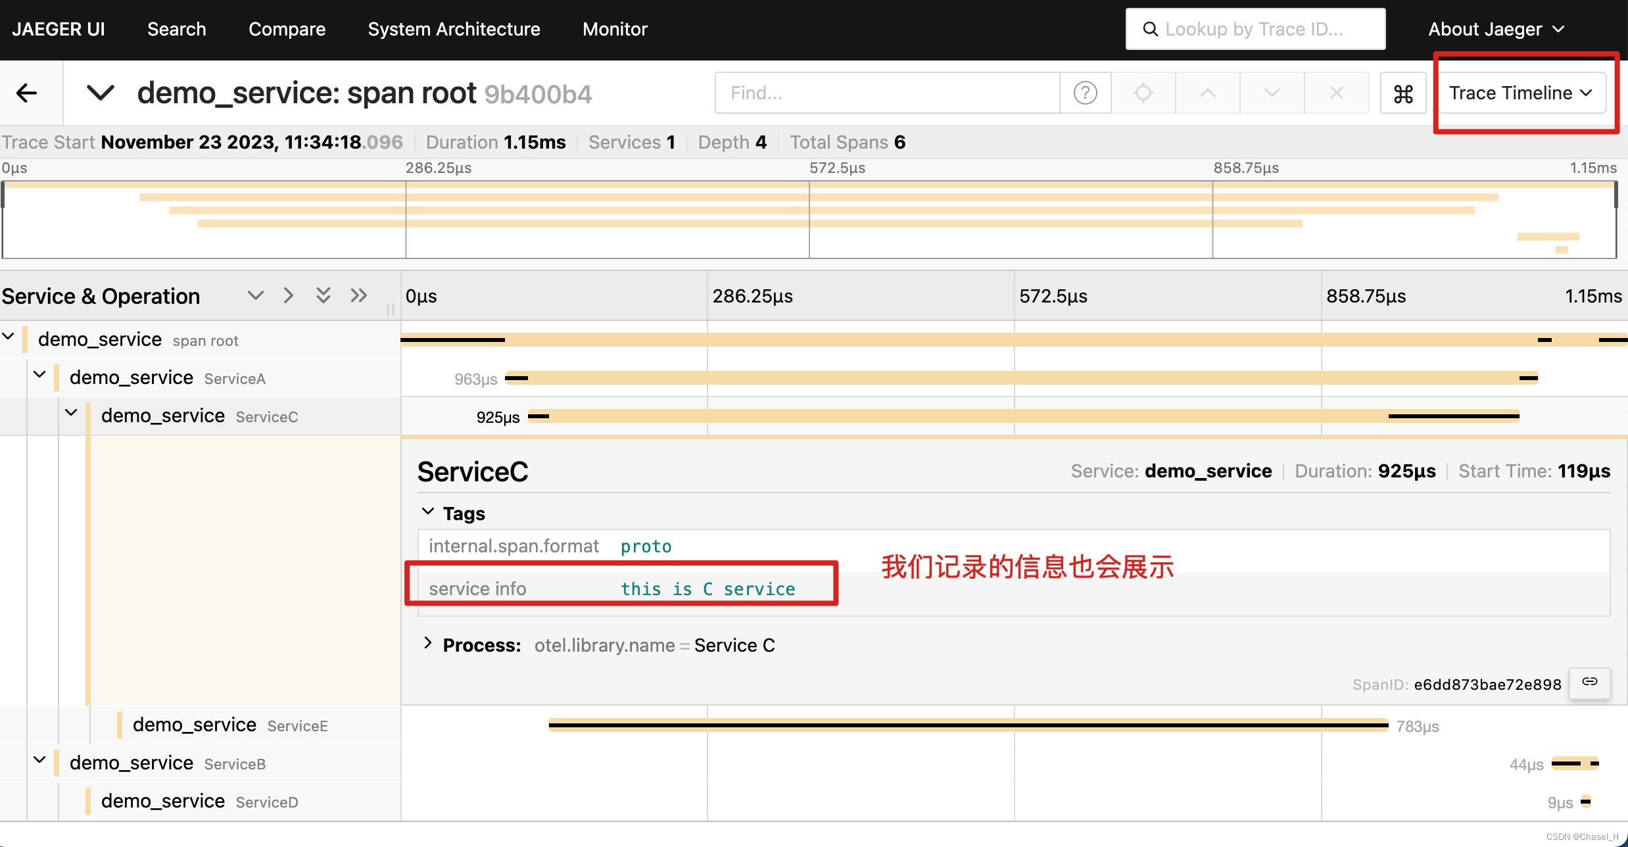This screenshot has height=847, width=1628.
Task: Go to the Compare page
Action: [x=287, y=29]
